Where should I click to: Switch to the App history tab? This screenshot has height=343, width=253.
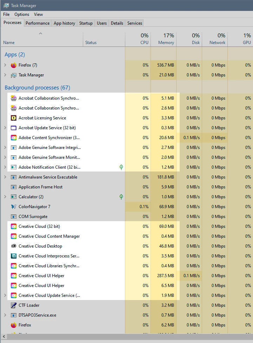pos(64,23)
